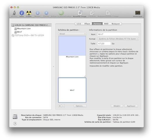The height and width of the screenshot is (140, 153).
Task: Click the Monter toolbar icon
Action: 37,13
